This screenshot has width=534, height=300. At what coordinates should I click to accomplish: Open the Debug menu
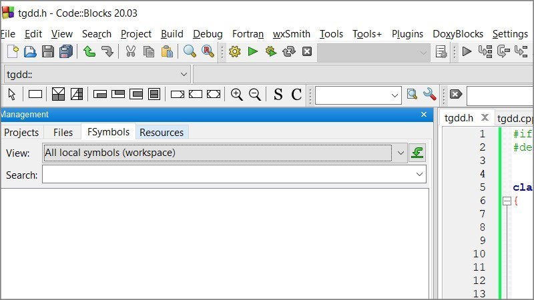click(x=208, y=34)
